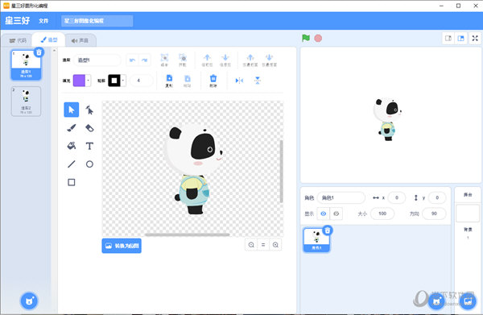Click the redo arrow

[x=144, y=60]
